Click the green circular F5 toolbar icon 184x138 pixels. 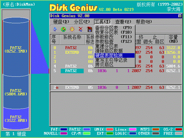63,29
